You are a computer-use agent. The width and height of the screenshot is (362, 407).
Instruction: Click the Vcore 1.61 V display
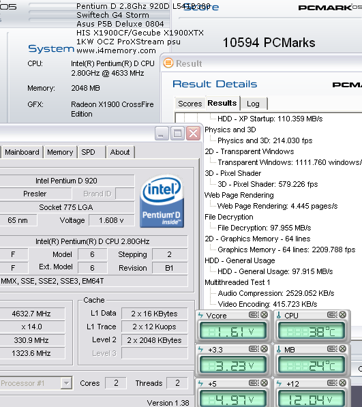pyautogui.click(x=232, y=331)
